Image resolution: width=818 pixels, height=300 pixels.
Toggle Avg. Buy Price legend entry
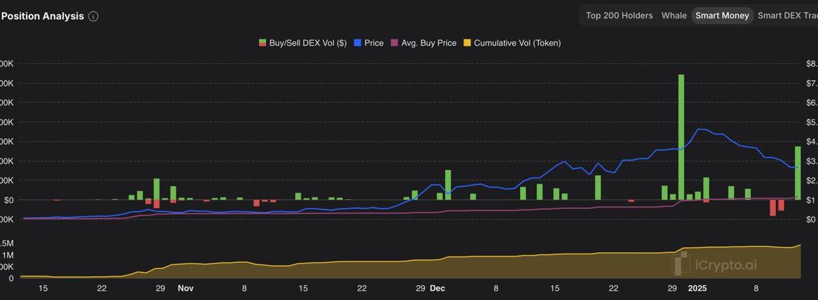coord(423,43)
